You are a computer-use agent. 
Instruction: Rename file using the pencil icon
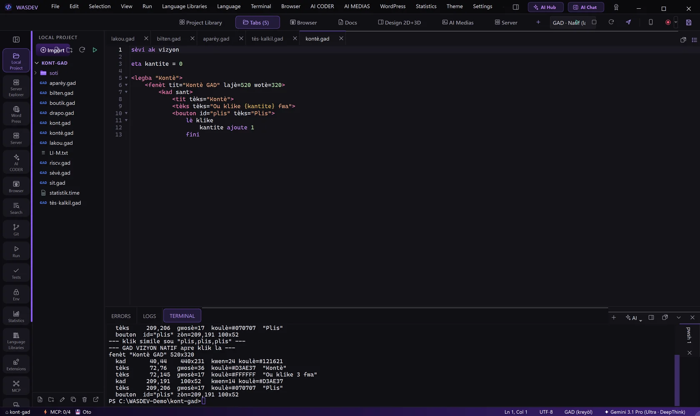click(x=62, y=399)
